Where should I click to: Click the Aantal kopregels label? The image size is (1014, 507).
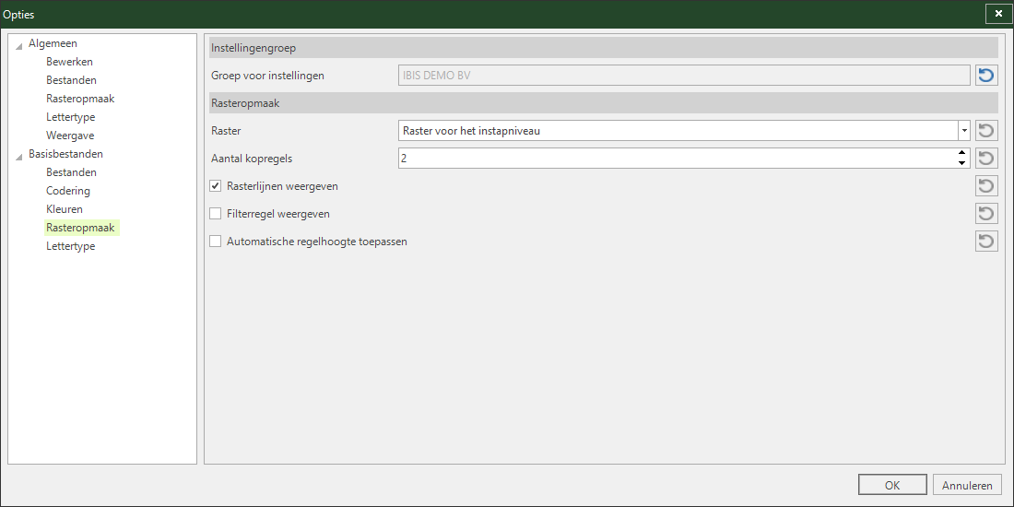click(253, 159)
